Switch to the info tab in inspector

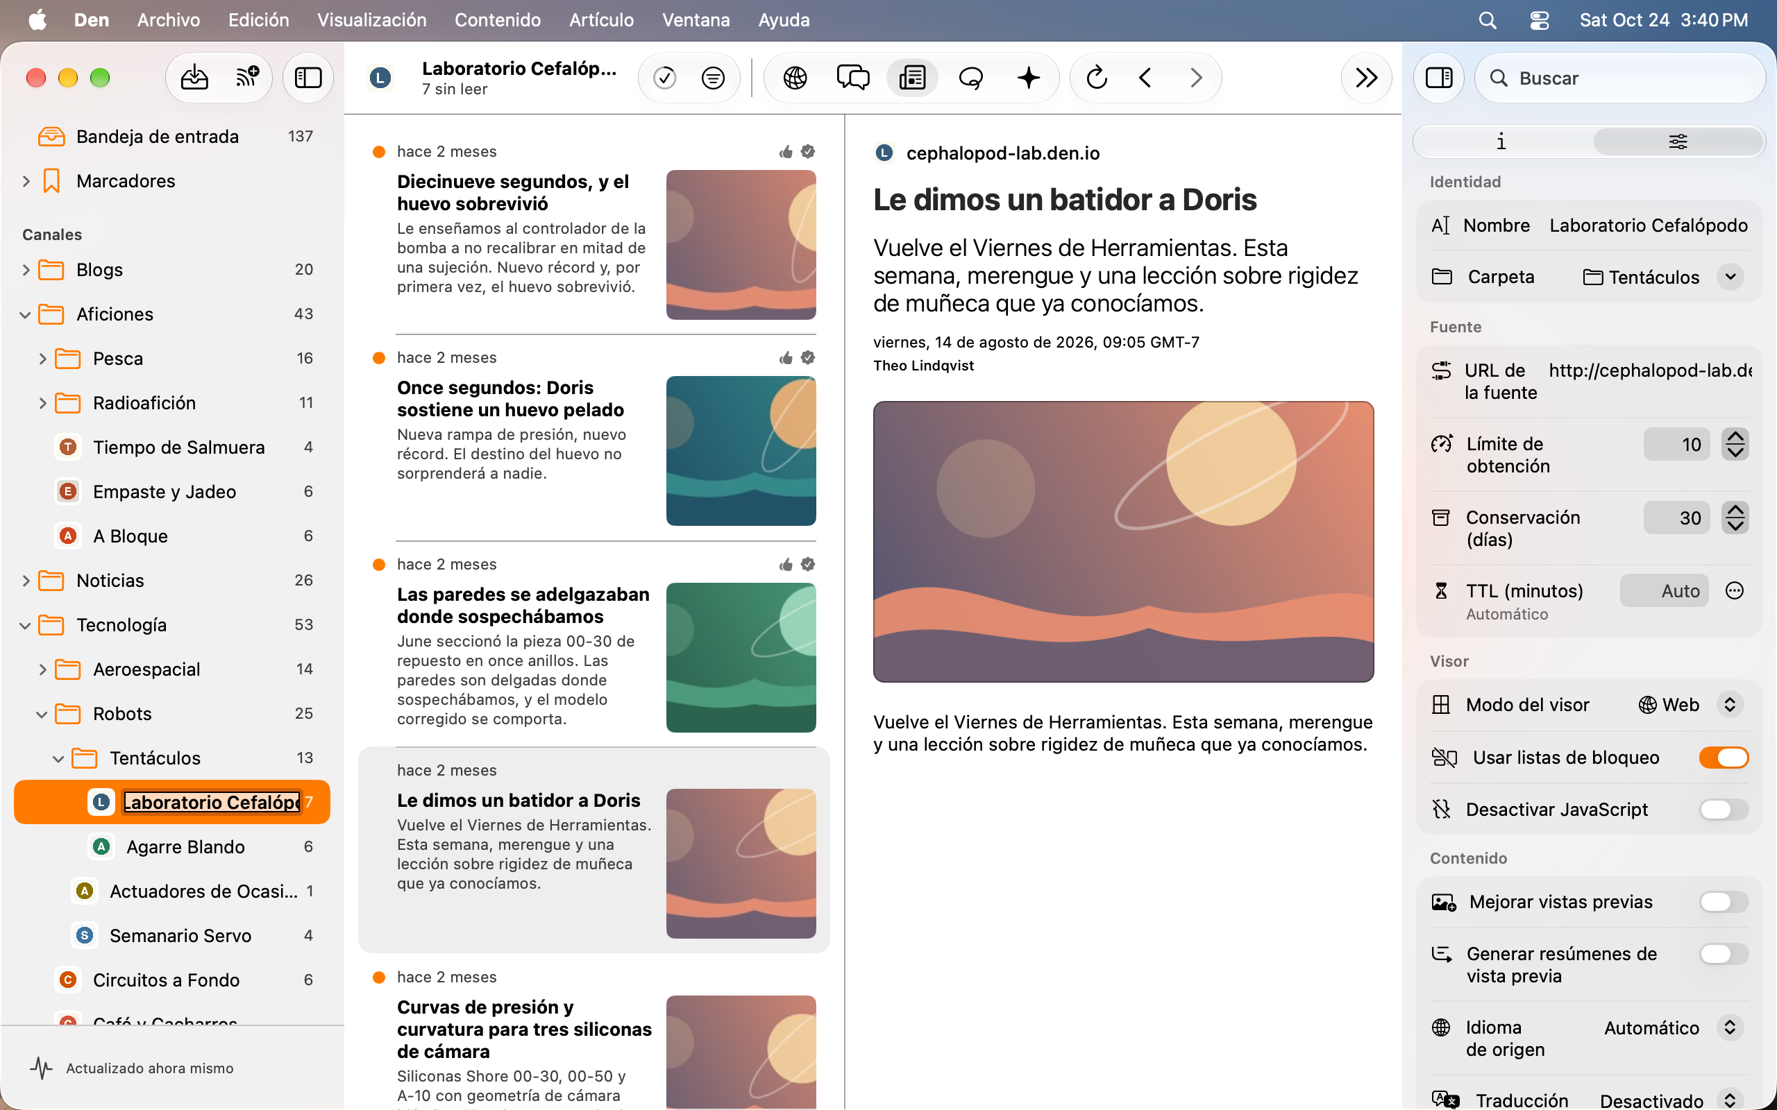coord(1501,141)
